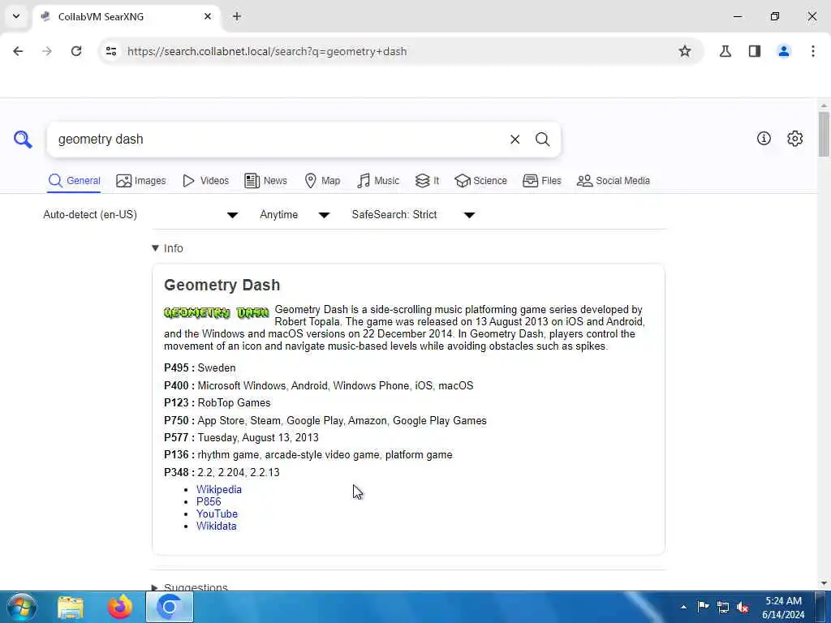The height and width of the screenshot is (623, 831).
Task: Click the Chromium taskbar button
Action: click(x=170, y=607)
